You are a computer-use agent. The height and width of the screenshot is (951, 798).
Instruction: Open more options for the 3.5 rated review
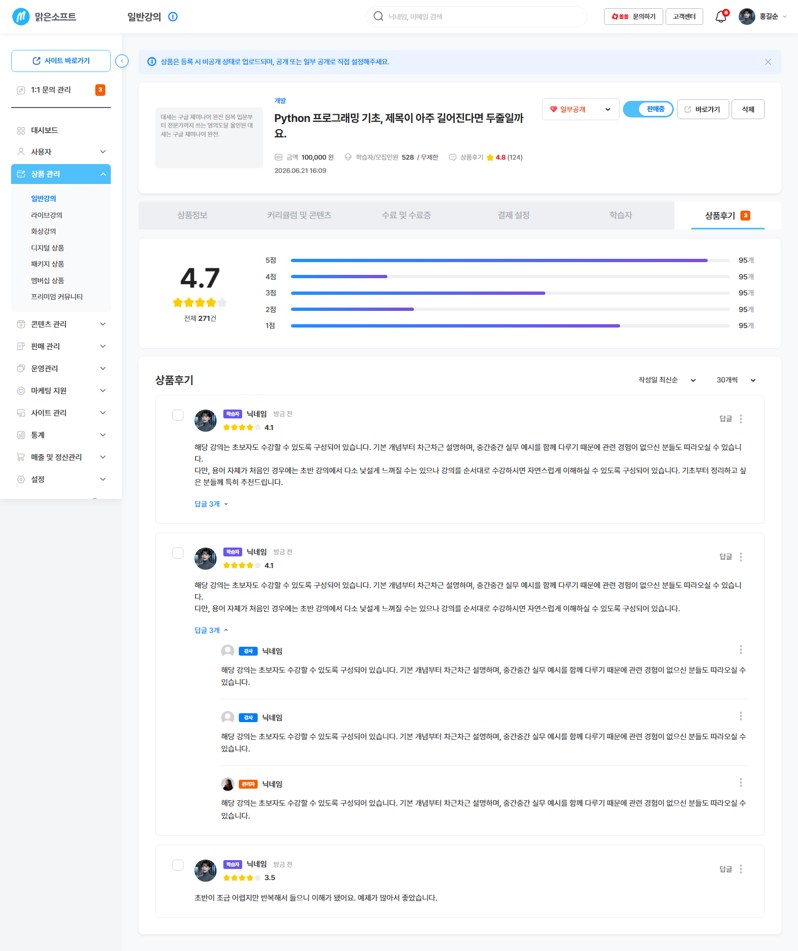point(741,869)
